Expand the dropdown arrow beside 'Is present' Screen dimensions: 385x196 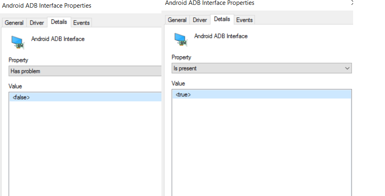(x=347, y=68)
